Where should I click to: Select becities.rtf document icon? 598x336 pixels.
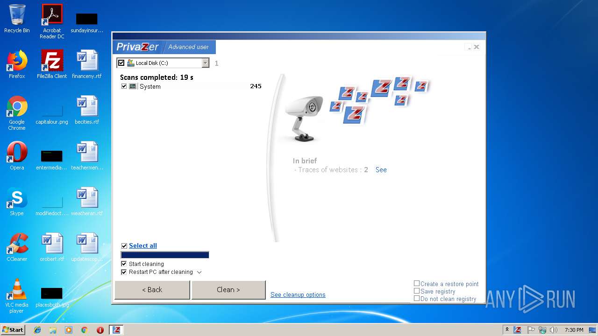87,110
